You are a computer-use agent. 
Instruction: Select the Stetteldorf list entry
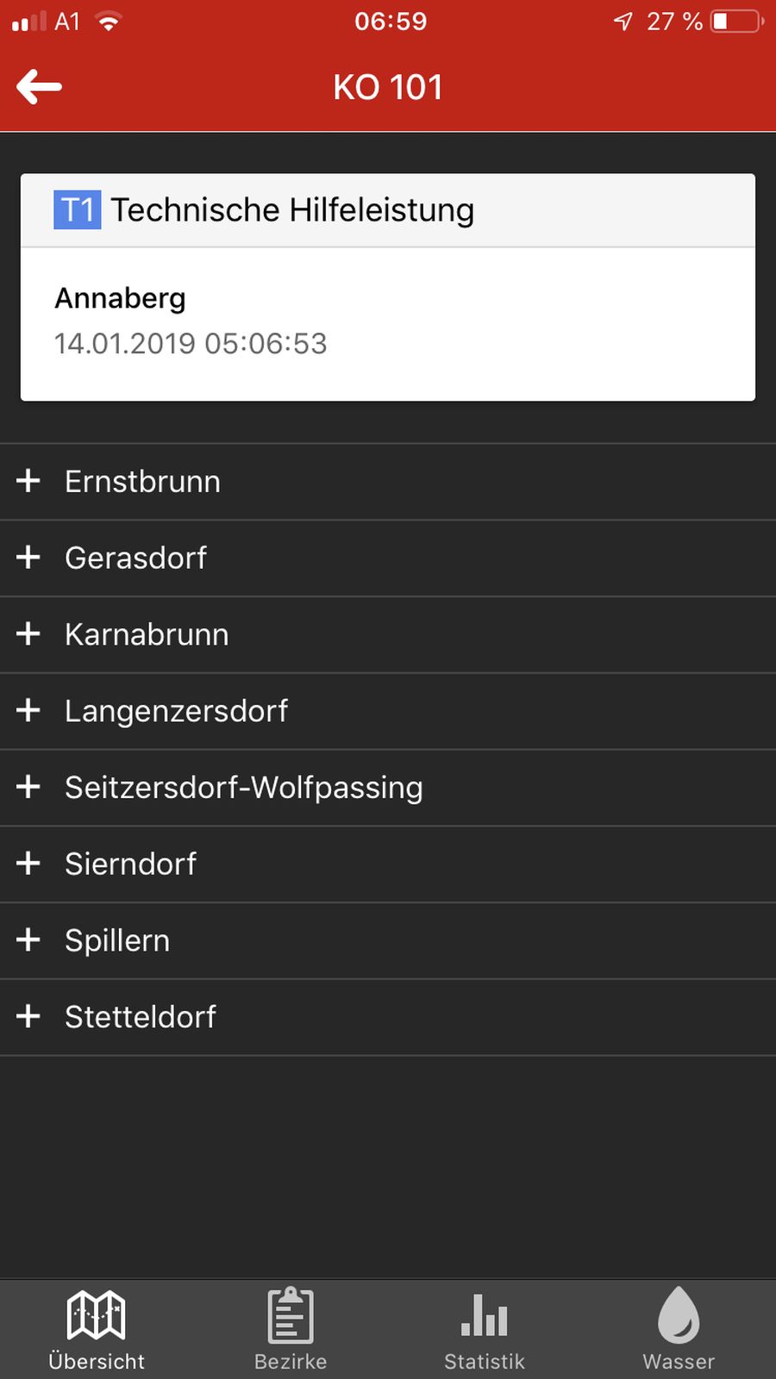[x=141, y=1017]
